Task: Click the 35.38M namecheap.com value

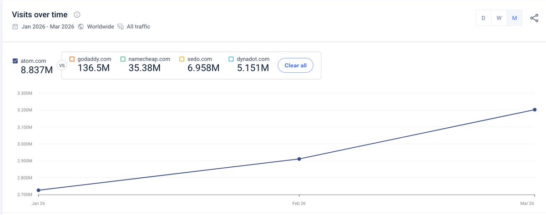Action: (144, 68)
